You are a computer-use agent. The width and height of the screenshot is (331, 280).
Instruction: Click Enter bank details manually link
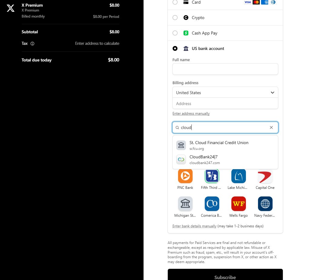[x=194, y=226]
